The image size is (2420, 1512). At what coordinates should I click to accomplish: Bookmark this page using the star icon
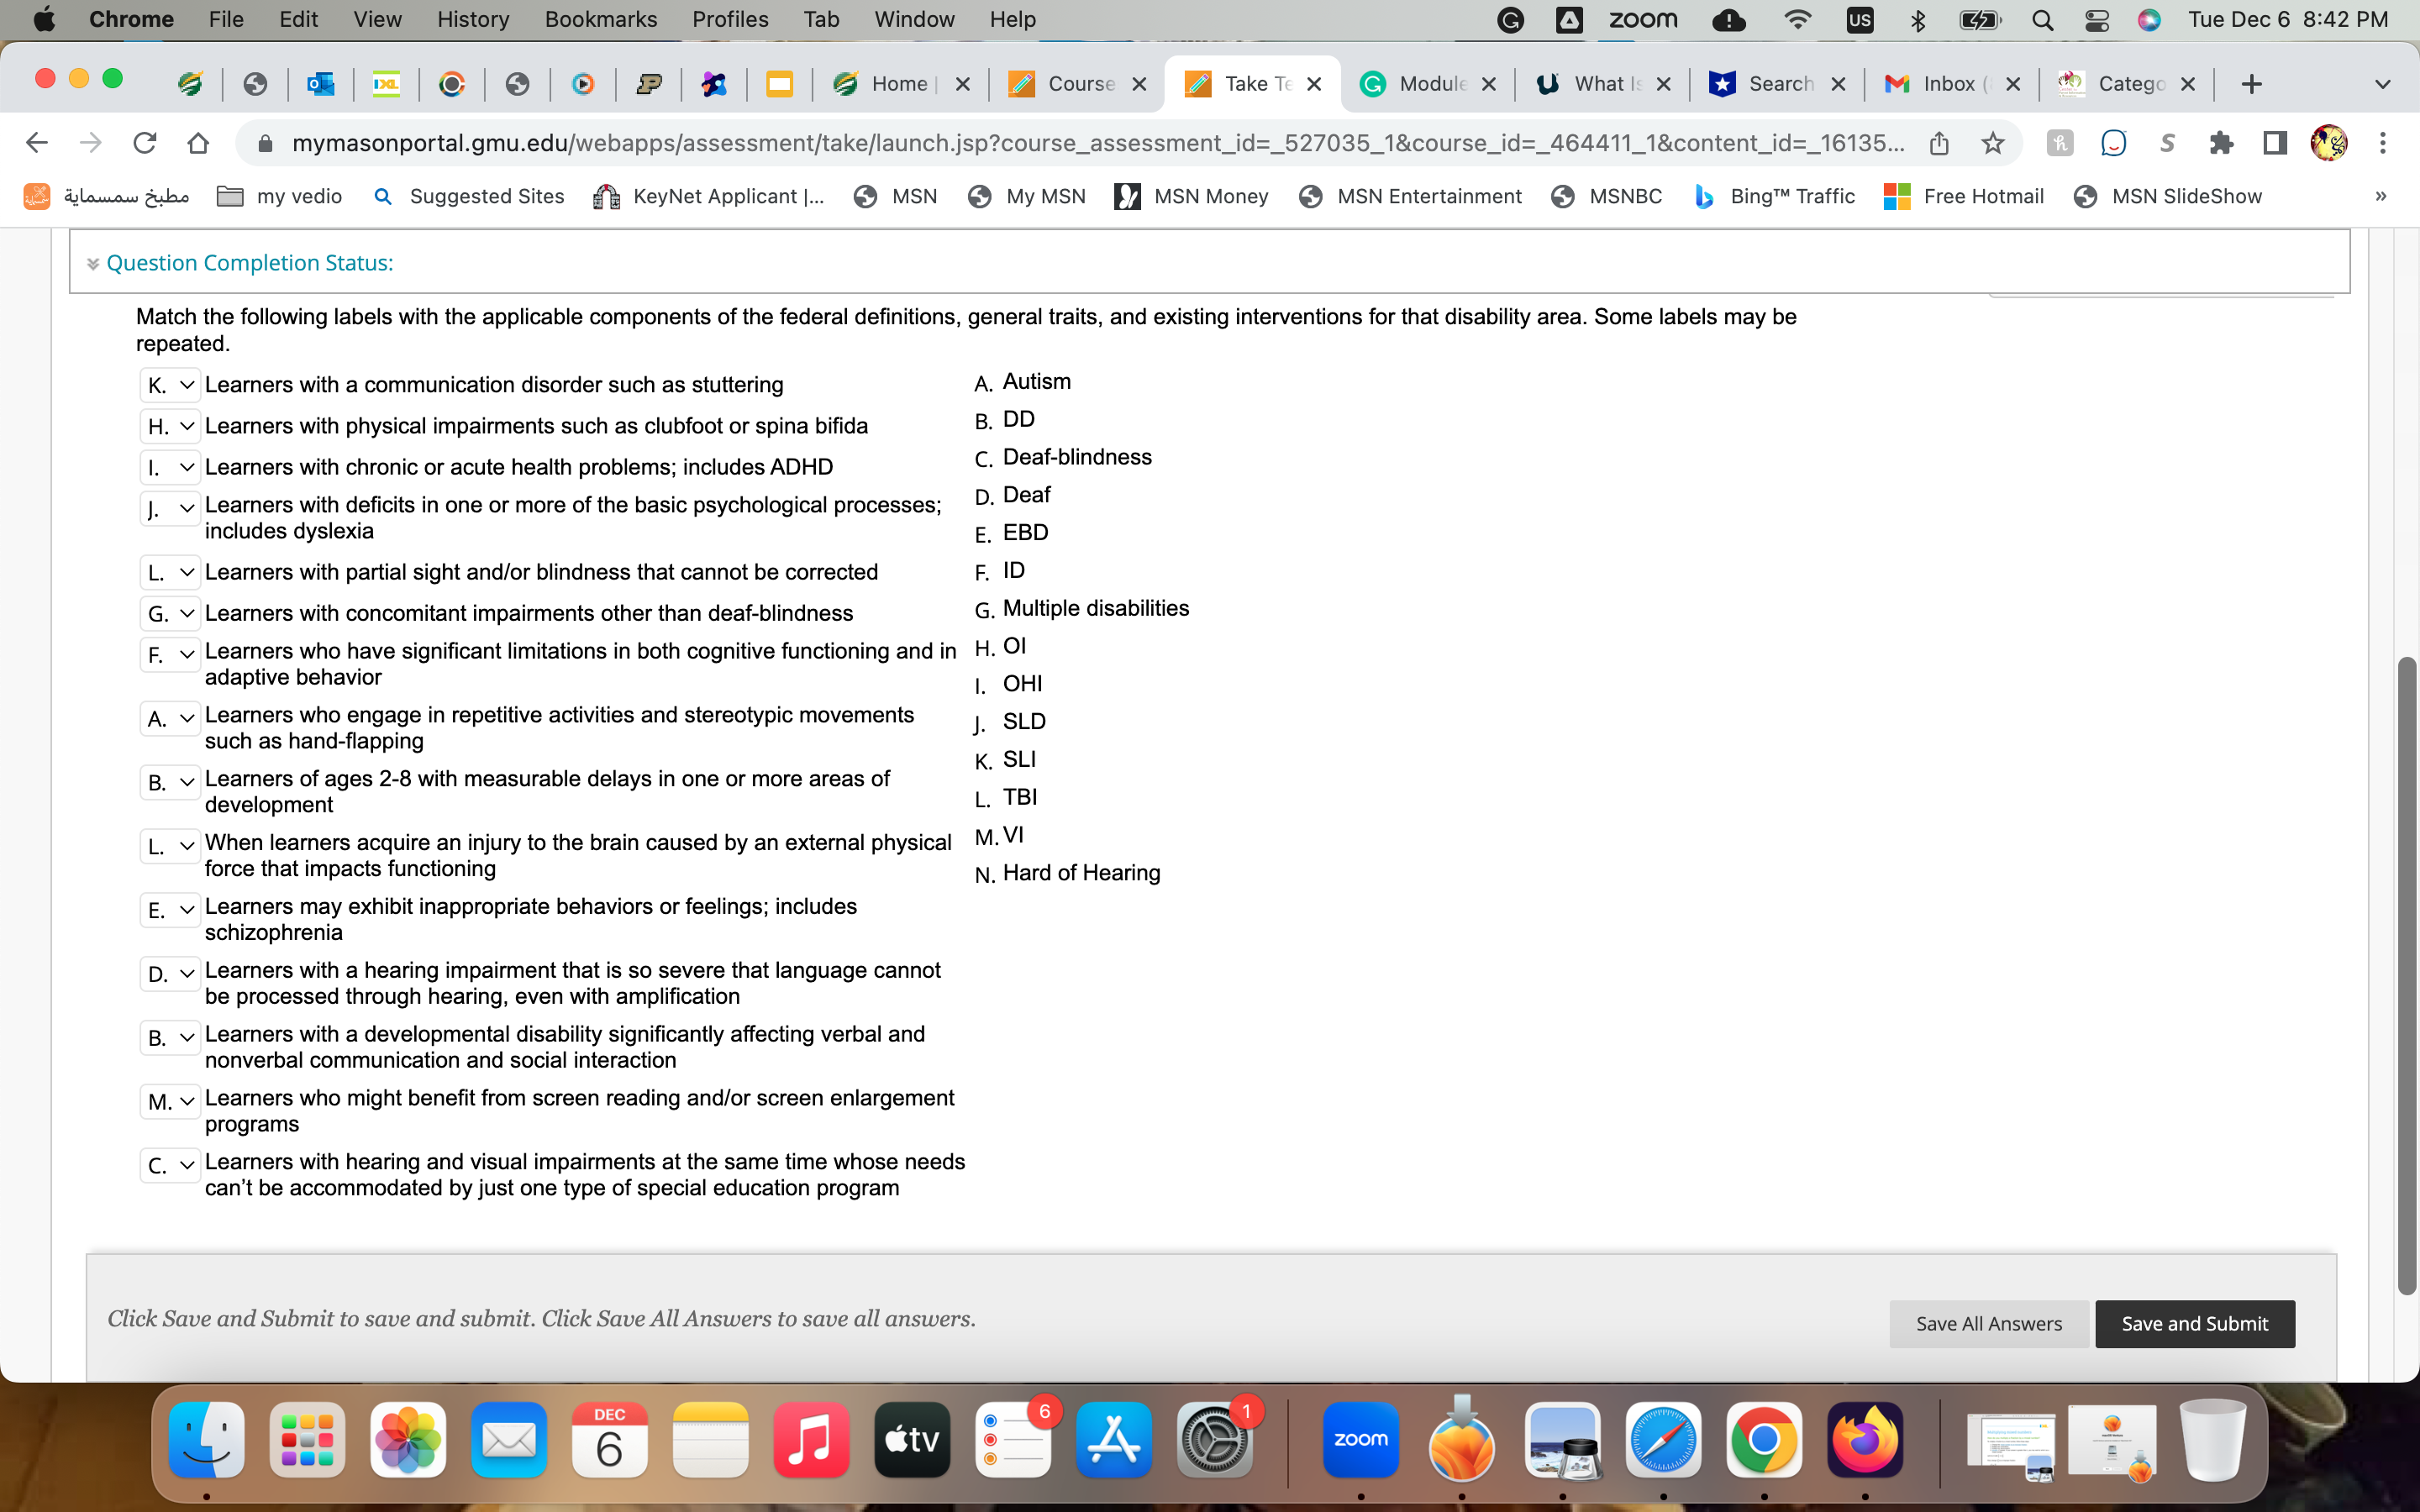point(1992,143)
